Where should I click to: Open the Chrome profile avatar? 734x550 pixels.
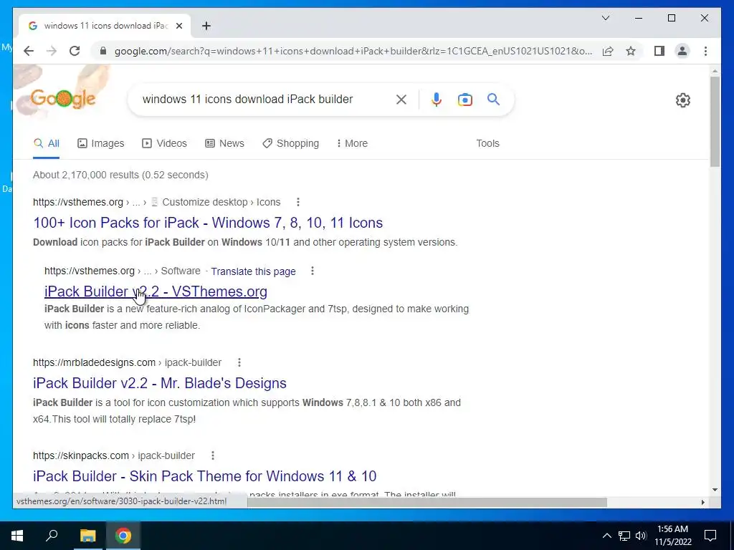coord(682,51)
